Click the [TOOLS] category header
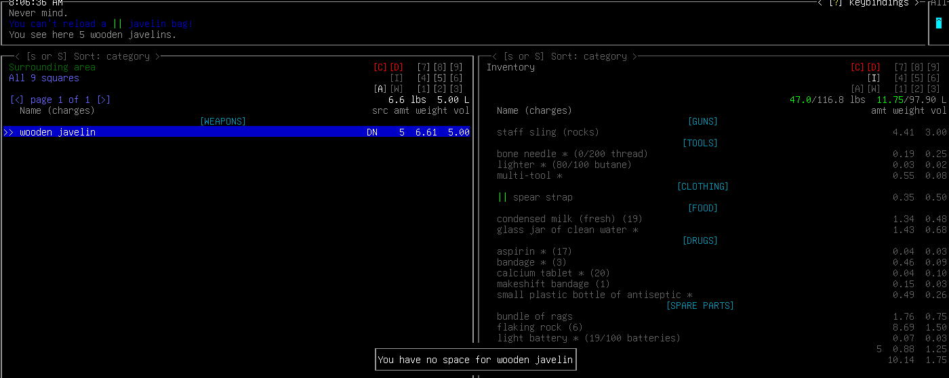The height and width of the screenshot is (378, 949). click(x=700, y=143)
